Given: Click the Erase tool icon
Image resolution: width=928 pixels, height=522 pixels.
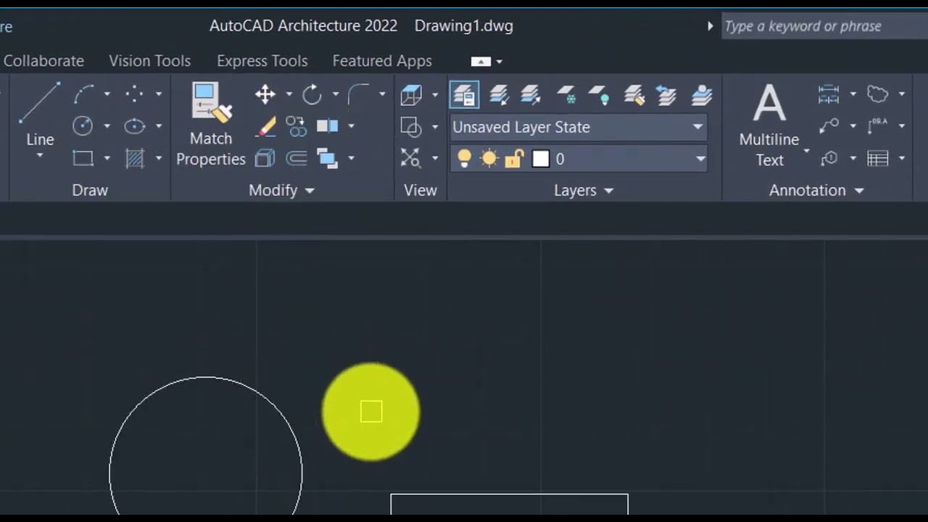Looking at the screenshot, I should [266, 127].
